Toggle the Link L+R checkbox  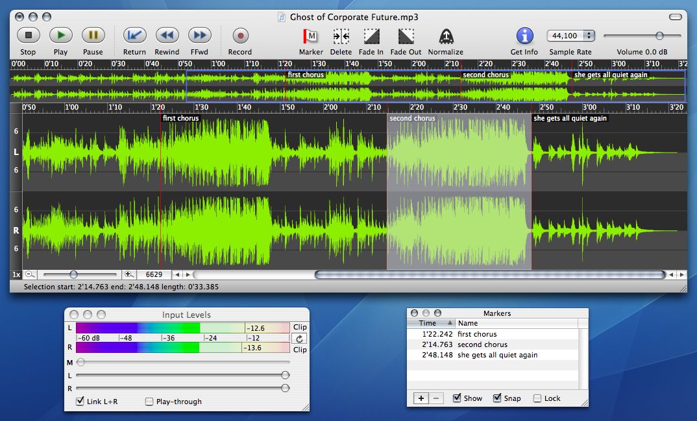tap(80, 402)
